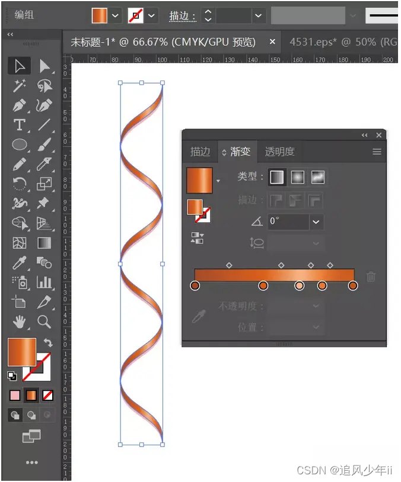Click the gradient angle input field

point(288,221)
